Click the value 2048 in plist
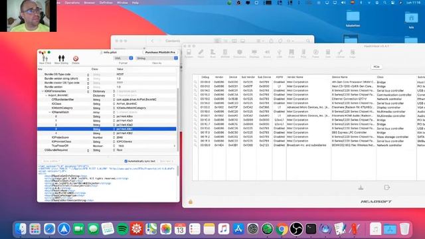Image resolution: width=425 pixels, height=239 pixels. click(120, 137)
